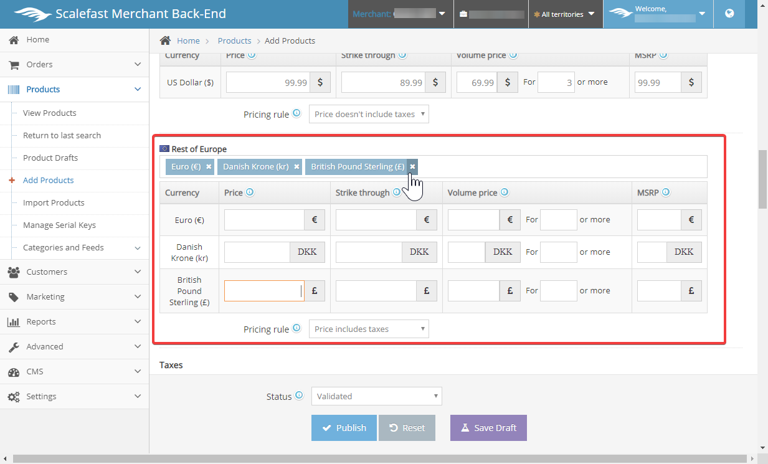Click the globe icon in the top bar

click(x=729, y=14)
